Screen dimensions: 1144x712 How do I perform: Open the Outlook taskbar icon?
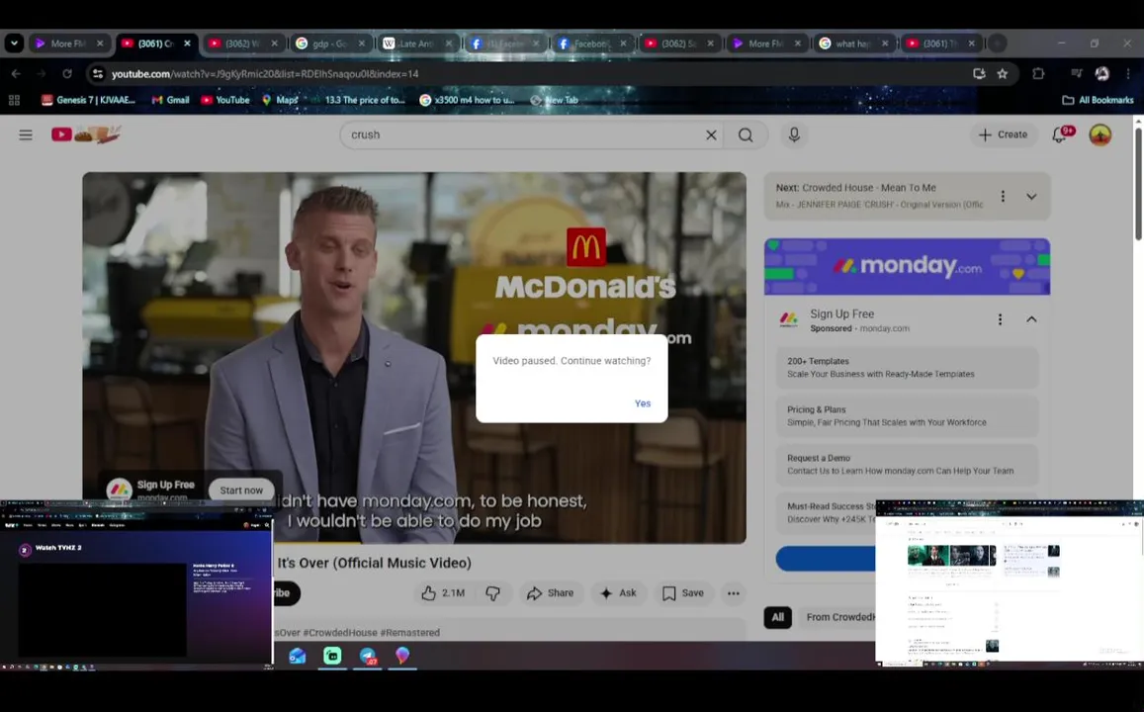tap(297, 656)
